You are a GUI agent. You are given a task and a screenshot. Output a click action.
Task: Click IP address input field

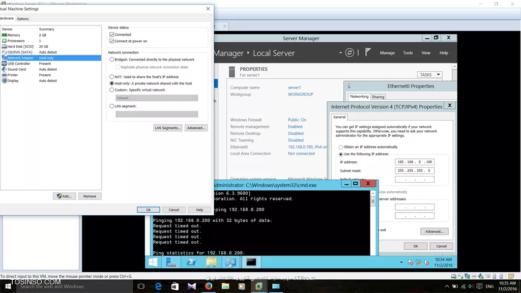click(414, 162)
